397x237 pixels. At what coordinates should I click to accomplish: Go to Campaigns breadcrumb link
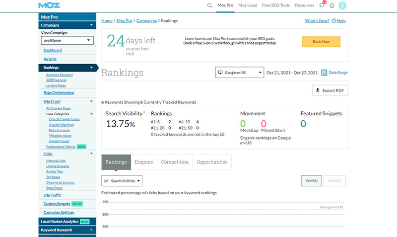(x=146, y=21)
